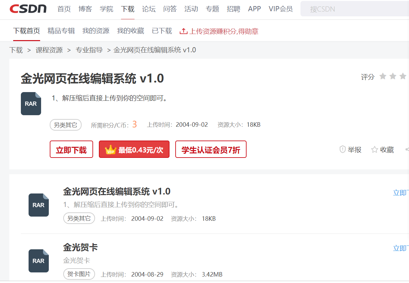The image size is (409, 283).
Task: Click the 学生认证会员7折 button
Action: click(211, 149)
